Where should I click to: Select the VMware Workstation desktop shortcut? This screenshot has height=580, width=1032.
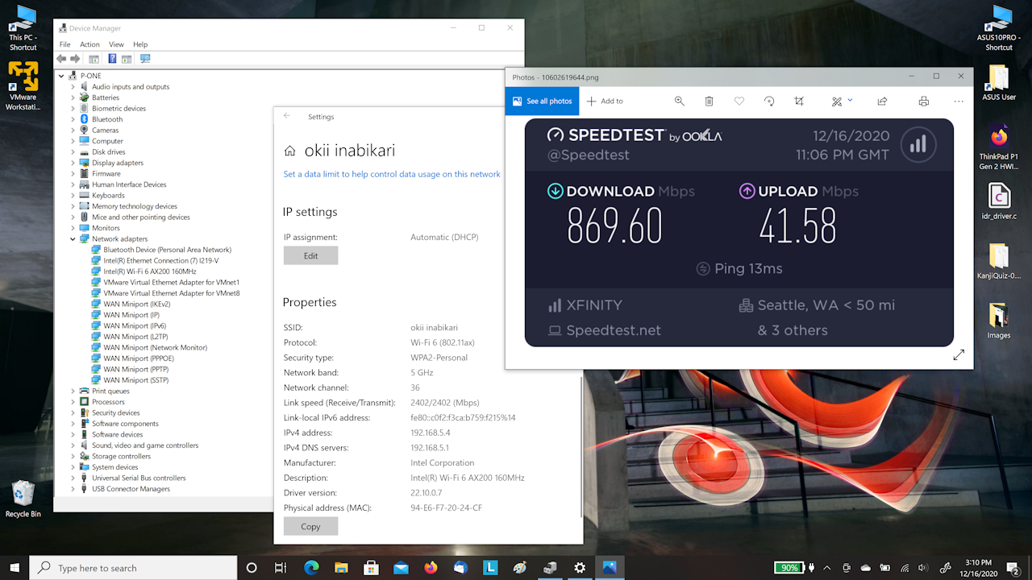[23, 87]
